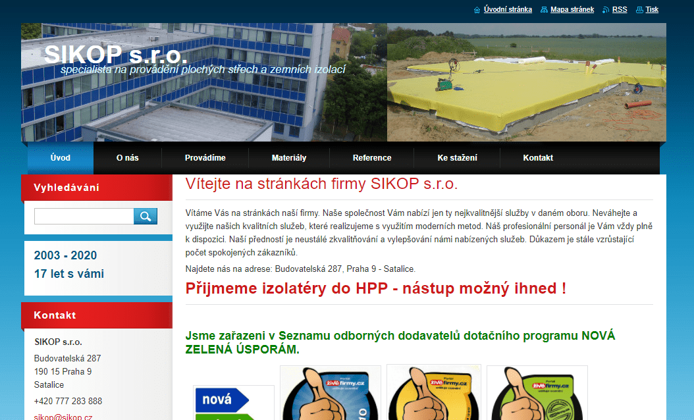The height and width of the screenshot is (420, 694).
Task: Go to the Kontakt menu item
Action: [x=538, y=158]
